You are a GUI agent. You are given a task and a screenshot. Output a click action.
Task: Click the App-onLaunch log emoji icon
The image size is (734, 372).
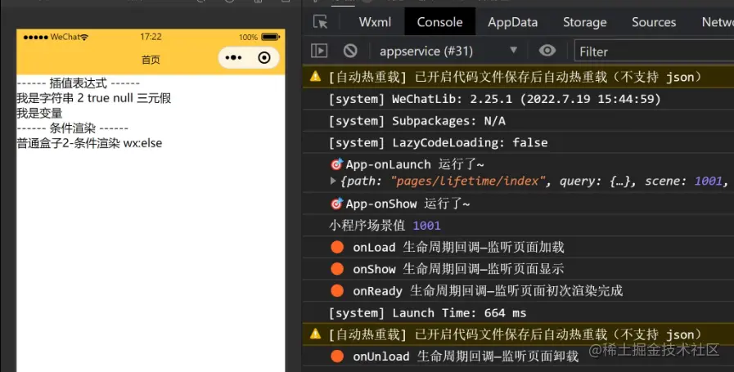[x=336, y=164]
